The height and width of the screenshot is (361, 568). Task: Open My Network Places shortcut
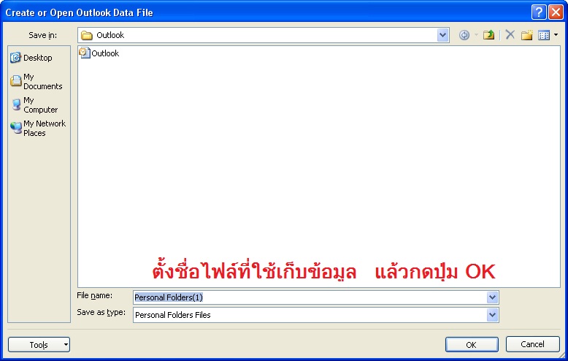[x=38, y=129]
